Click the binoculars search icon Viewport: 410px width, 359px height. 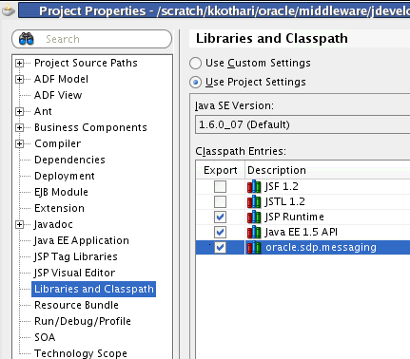tap(27, 39)
